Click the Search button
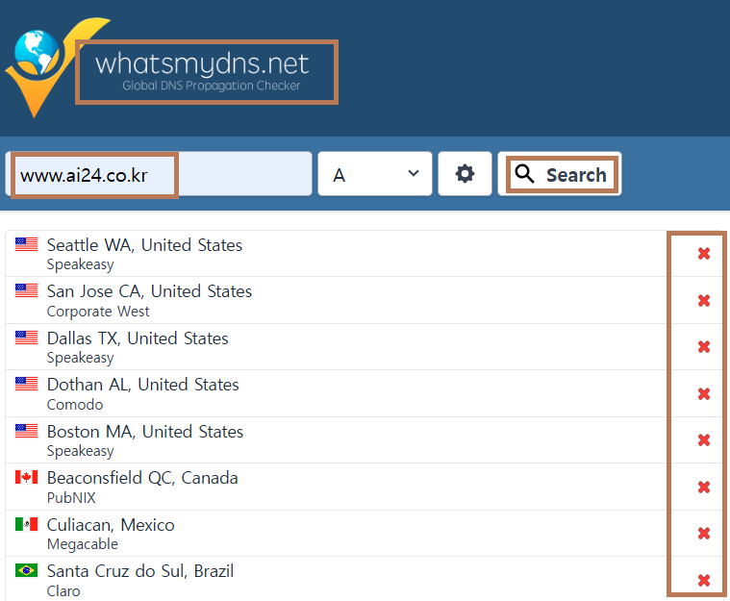Image resolution: width=730 pixels, height=601 pixels. tap(560, 174)
